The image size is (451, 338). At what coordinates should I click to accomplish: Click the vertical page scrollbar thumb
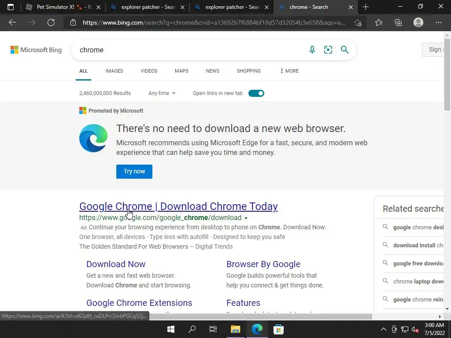click(447, 75)
